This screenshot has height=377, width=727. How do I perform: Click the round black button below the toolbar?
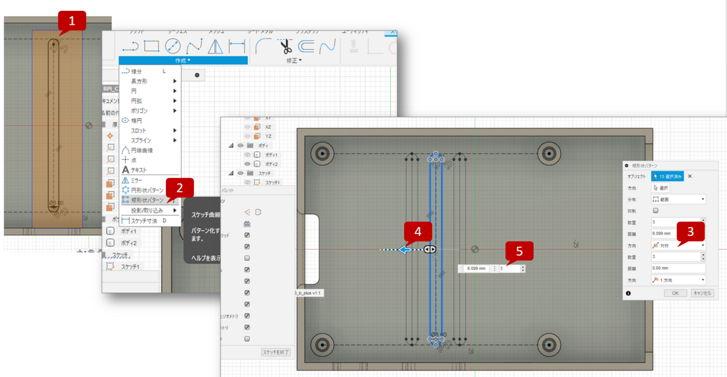pos(196,75)
